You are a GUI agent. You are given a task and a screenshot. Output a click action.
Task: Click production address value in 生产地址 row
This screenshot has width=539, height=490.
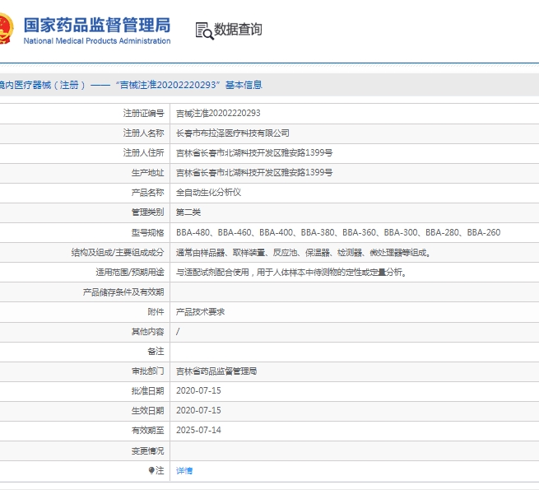[x=254, y=173]
